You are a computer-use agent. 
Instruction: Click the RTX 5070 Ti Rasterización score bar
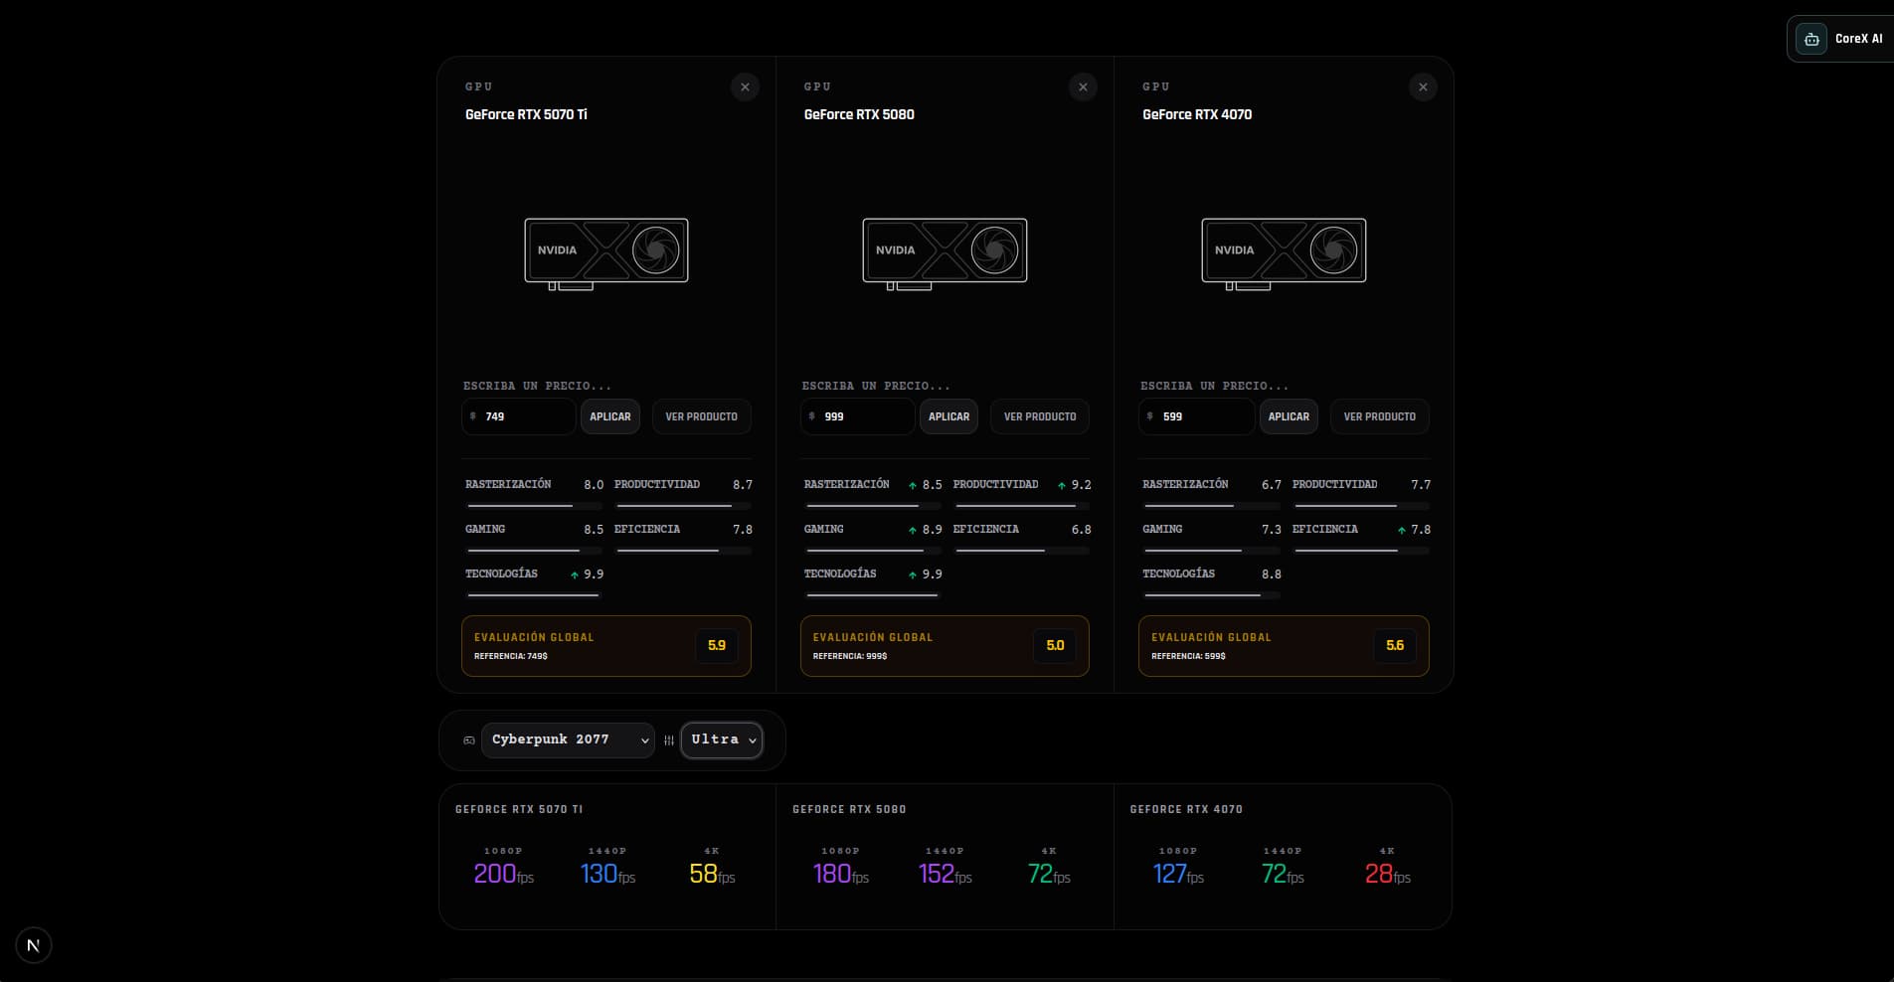point(535,506)
